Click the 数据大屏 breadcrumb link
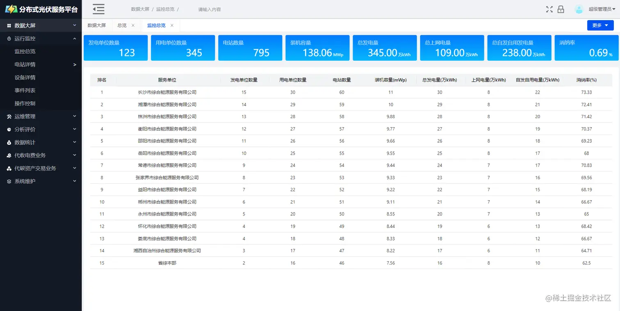The height and width of the screenshot is (311, 620). tap(140, 9)
